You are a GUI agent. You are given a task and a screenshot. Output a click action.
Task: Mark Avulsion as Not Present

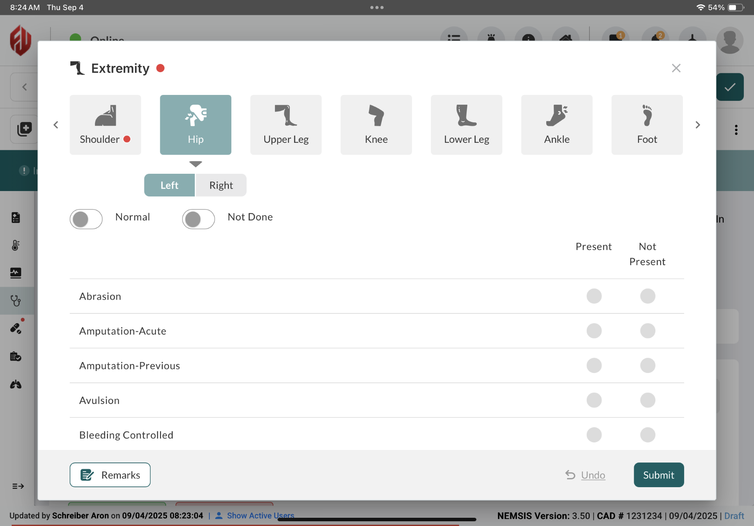tap(647, 400)
